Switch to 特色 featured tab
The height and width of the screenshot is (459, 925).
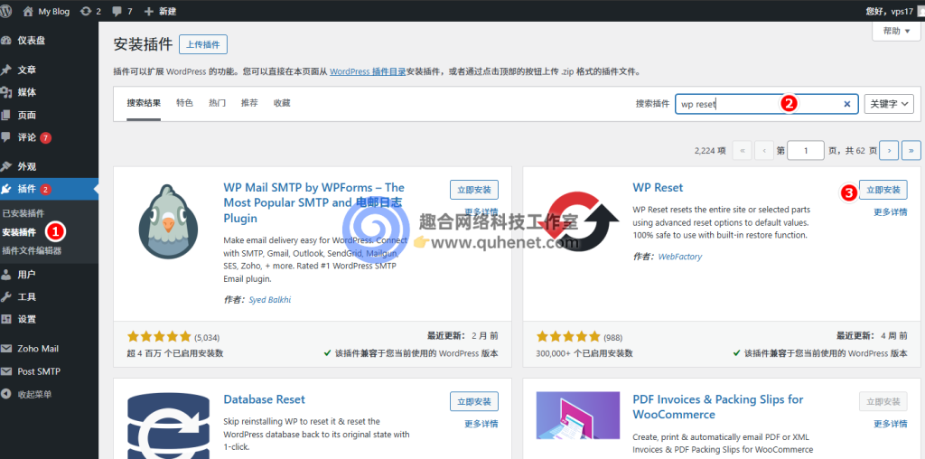[x=184, y=103]
